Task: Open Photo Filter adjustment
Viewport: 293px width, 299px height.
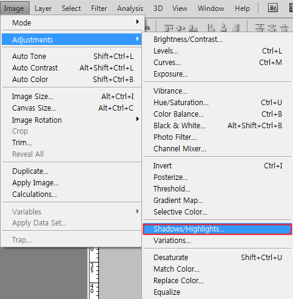Action: (217, 137)
